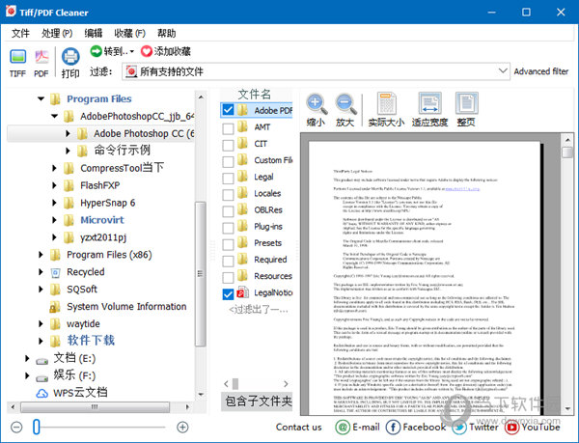This screenshot has height=443, width=579.
Task: Click the printer 打印 icon
Action: [x=70, y=57]
